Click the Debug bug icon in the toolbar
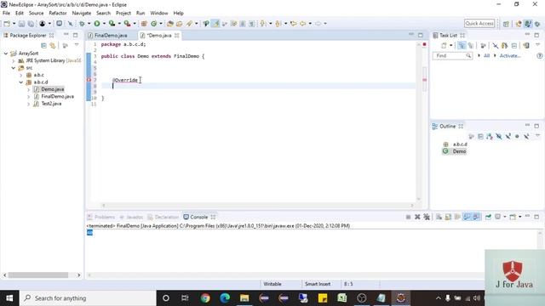The image size is (545, 306). point(82,24)
